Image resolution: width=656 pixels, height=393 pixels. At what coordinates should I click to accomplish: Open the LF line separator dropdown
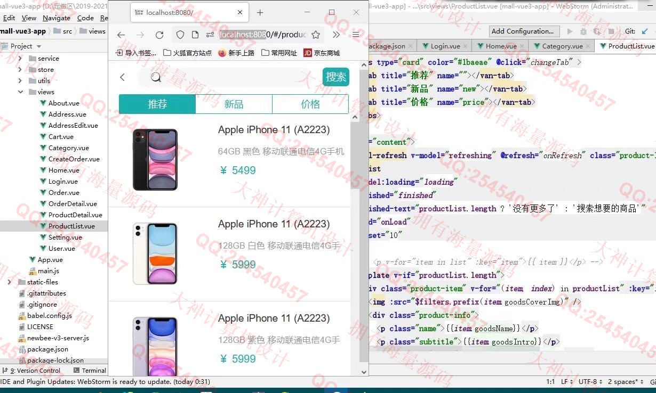pyautogui.click(x=567, y=382)
